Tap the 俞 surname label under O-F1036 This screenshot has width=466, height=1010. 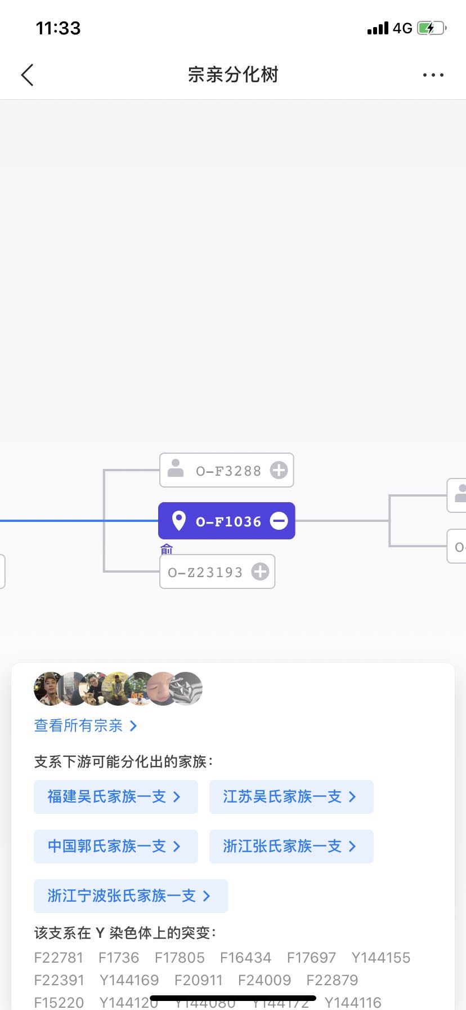coord(167,548)
